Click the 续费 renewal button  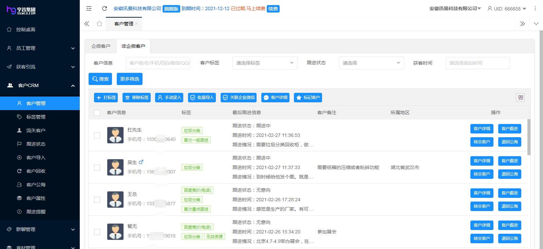273,9
